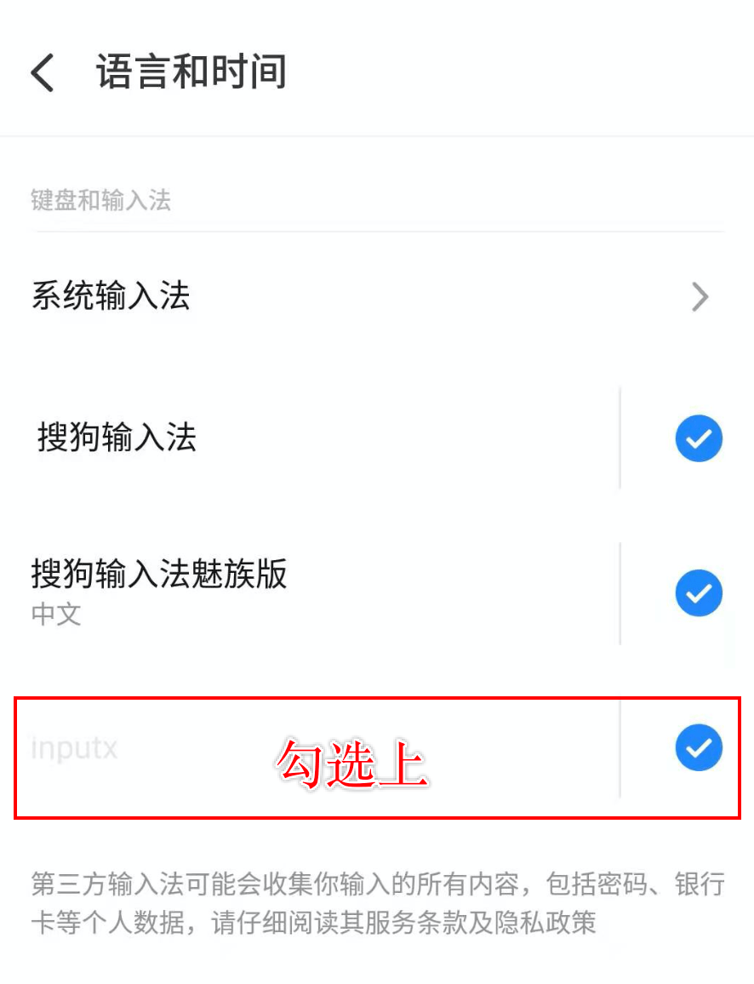Click the red 勾选上 annotation text
Viewport: 754px width, 984px height.
[352, 763]
